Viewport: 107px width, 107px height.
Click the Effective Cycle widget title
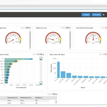coord(41,28)
